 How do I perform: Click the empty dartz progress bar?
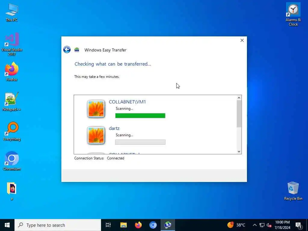click(x=140, y=142)
